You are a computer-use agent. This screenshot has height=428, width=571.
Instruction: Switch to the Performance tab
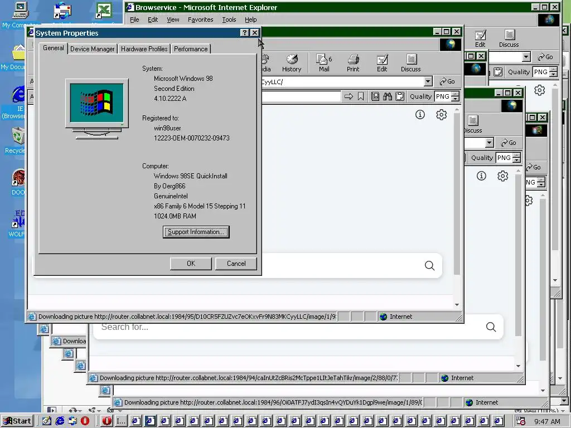(191, 49)
